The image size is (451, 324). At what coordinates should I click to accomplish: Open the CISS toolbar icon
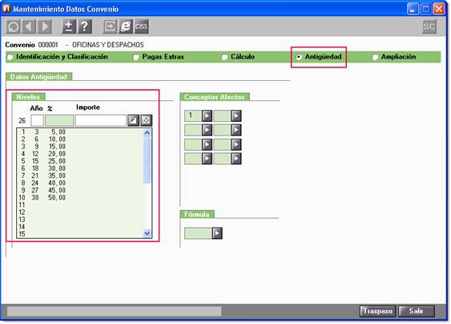pyautogui.click(x=141, y=26)
